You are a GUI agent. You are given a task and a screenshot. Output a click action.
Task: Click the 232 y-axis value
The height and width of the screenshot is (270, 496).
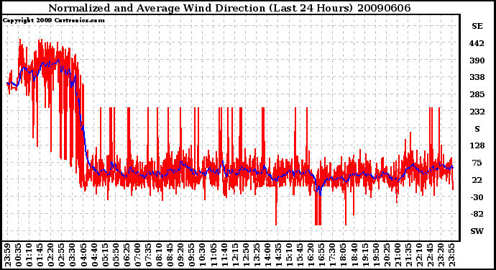(x=477, y=112)
